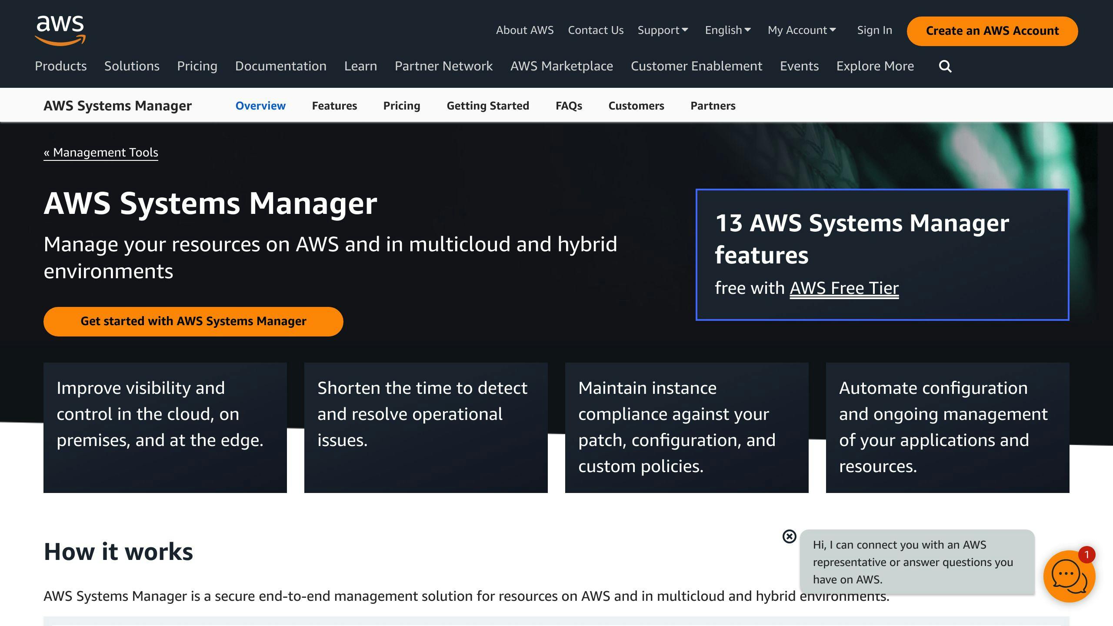Click the AWS Marketplace nav icon
1113x626 pixels.
click(562, 66)
